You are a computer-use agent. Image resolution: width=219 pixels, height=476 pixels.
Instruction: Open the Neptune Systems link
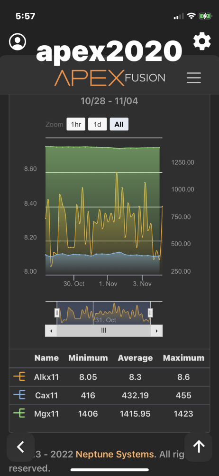114,454
